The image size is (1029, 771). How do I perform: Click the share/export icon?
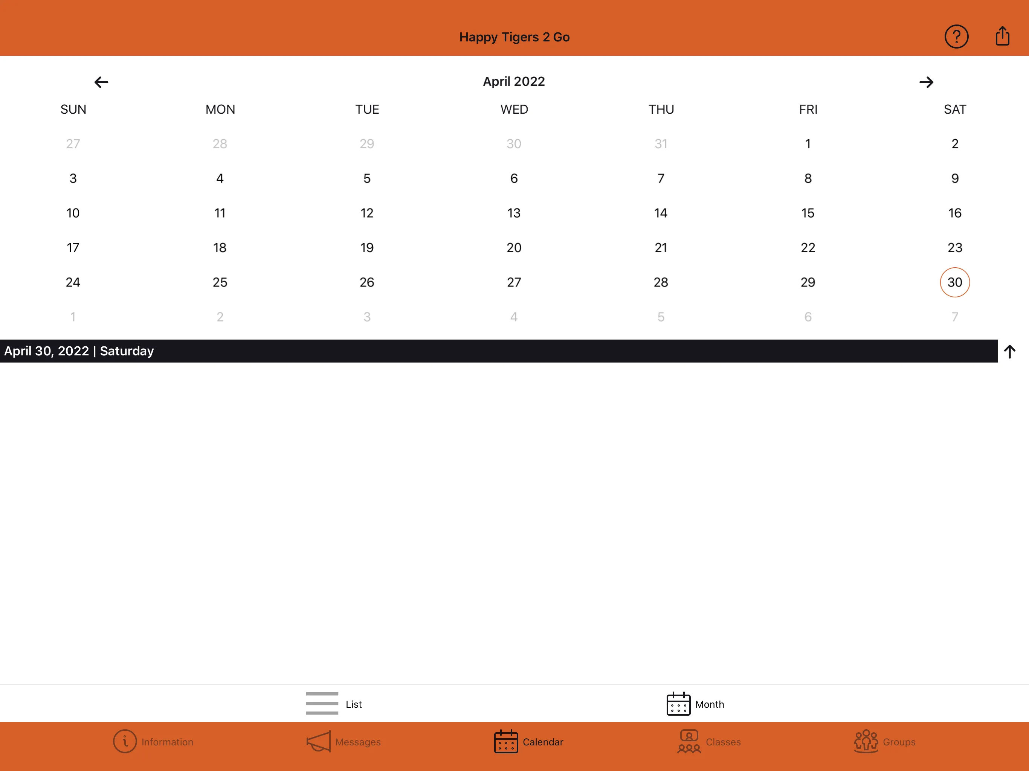click(x=1002, y=35)
